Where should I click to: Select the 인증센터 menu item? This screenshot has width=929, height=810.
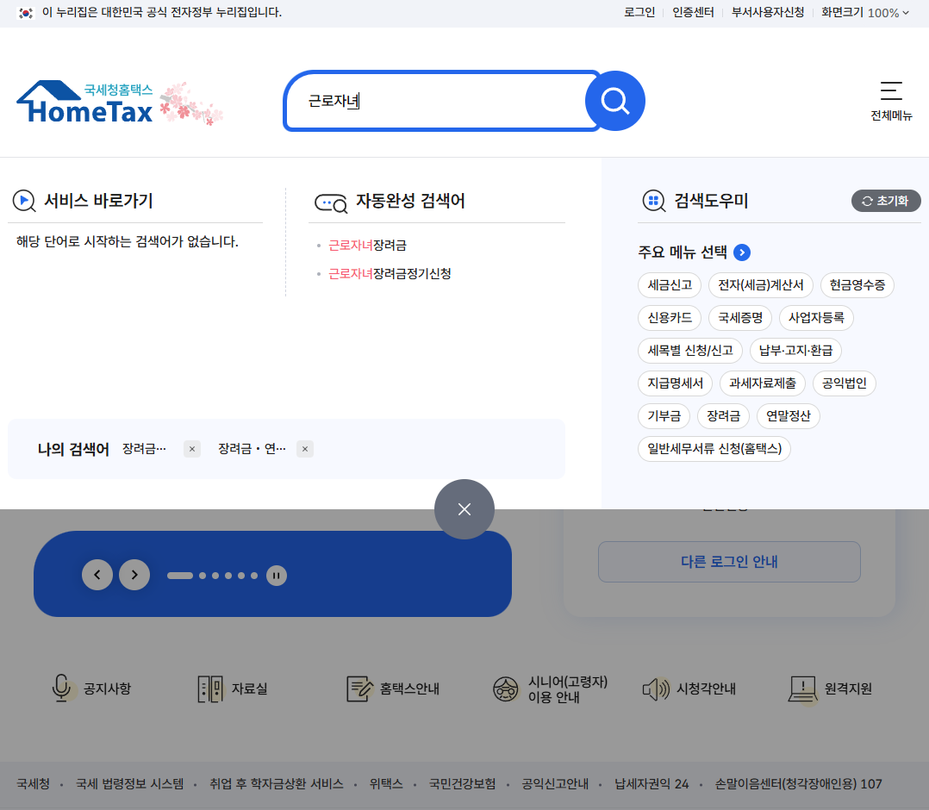693,12
